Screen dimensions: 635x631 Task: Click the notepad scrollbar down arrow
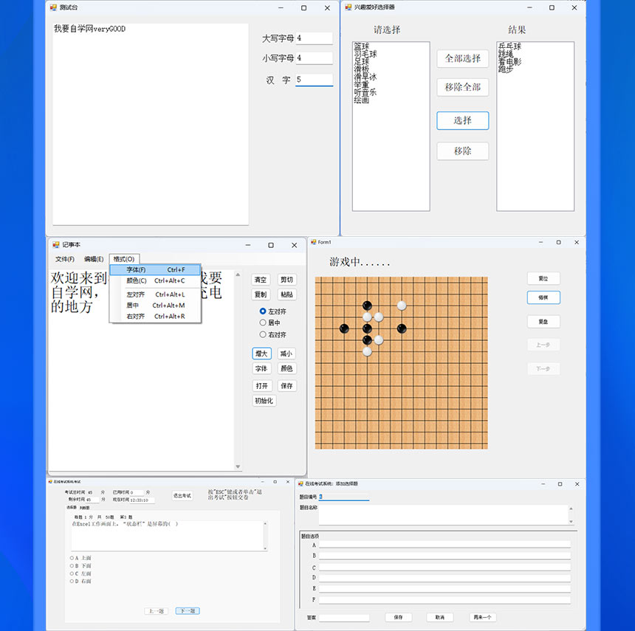pos(238,466)
